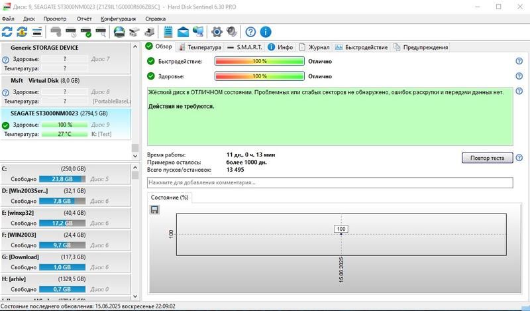This screenshot has width=530, height=311.
Task: Click the refresh with warning icon
Action: pos(22,32)
